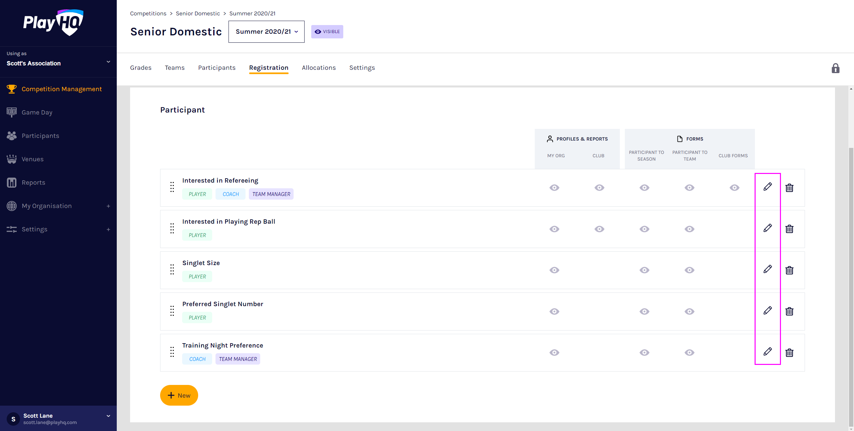Switch to the Participants tab
This screenshot has height=431, width=854.
point(217,68)
